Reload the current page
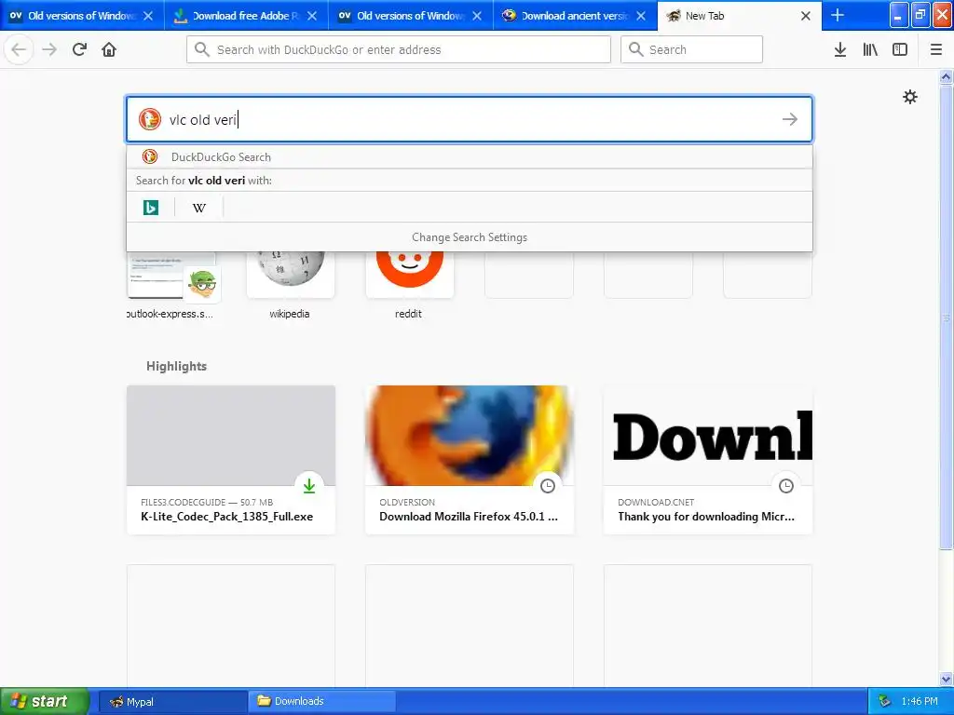 [x=79, y=49]
